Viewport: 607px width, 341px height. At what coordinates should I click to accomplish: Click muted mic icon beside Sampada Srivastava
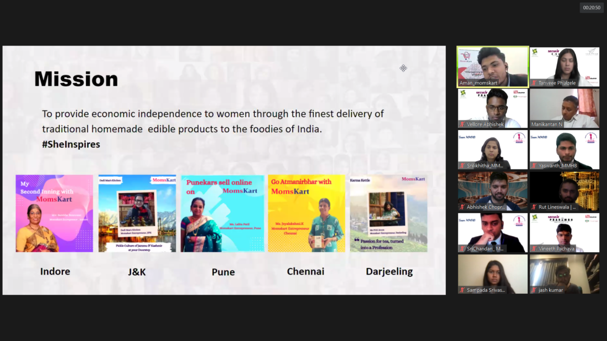[462, 290]
